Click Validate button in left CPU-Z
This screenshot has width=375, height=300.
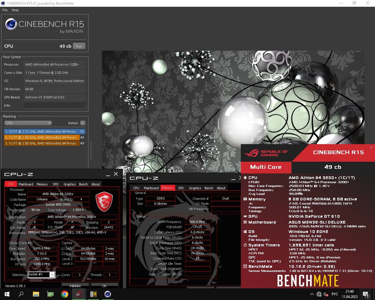click(75, 286)
